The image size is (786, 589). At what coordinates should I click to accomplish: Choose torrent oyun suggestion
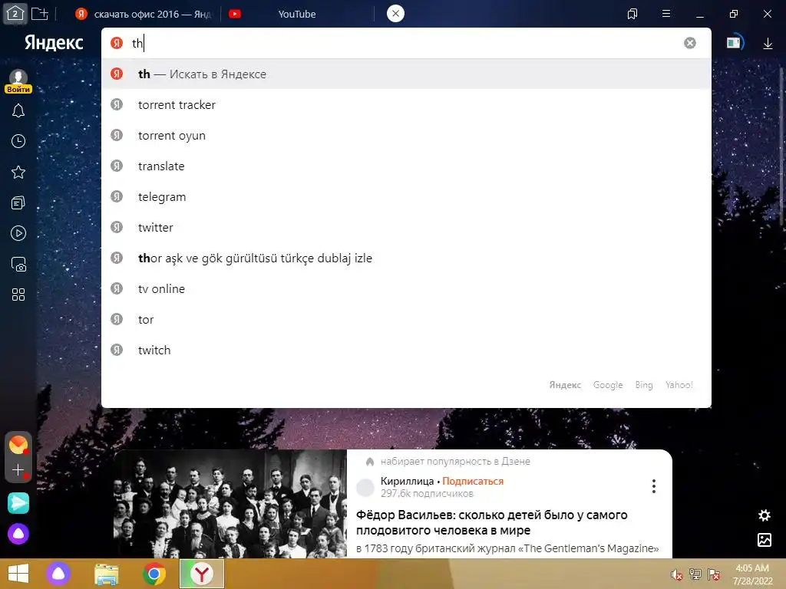(x=406, y=135)
